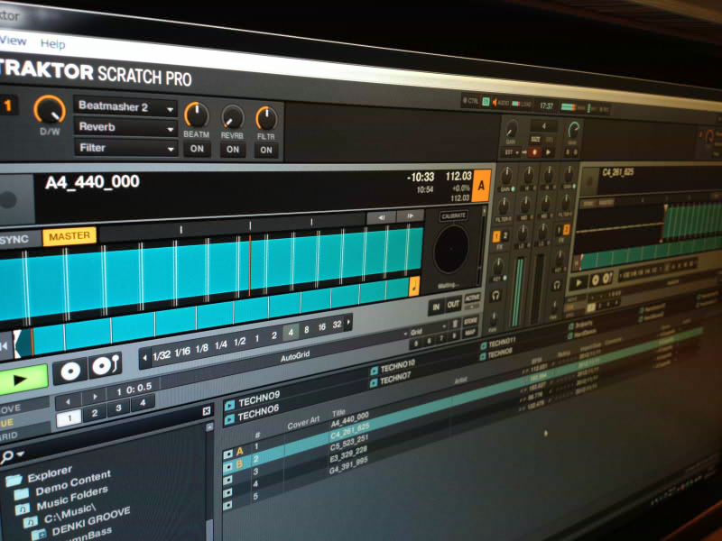Open the View menu
The width and height of the screenshot is (722, 541).
(13, 41)
